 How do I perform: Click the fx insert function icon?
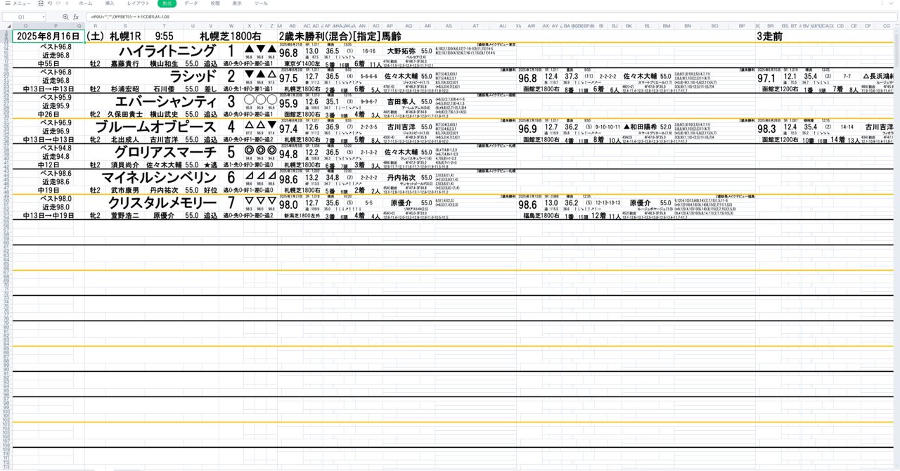[x=76, y=16]
